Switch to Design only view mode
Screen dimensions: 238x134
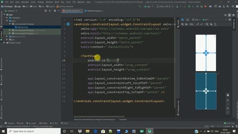234,15
